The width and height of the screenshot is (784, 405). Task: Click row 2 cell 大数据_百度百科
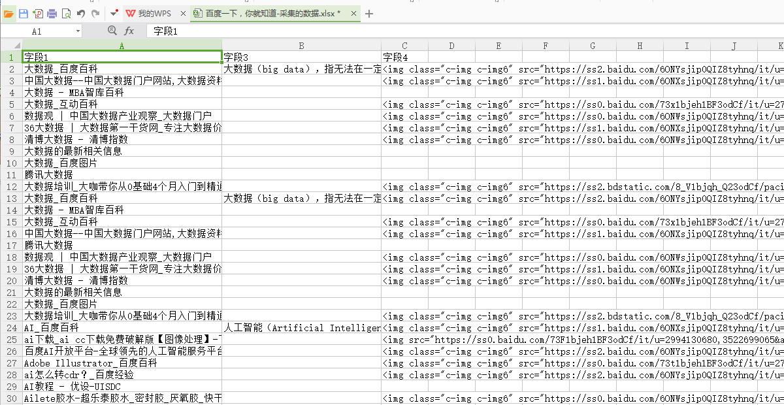pyautogui.click(x=122, y=69)
